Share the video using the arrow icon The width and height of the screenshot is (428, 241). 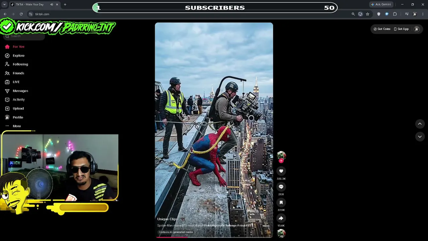point(281,218)
